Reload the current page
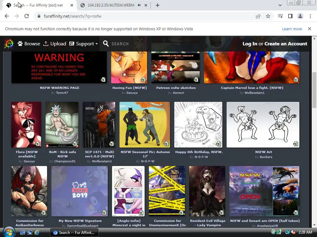317x237 pixels. point(27,16)
